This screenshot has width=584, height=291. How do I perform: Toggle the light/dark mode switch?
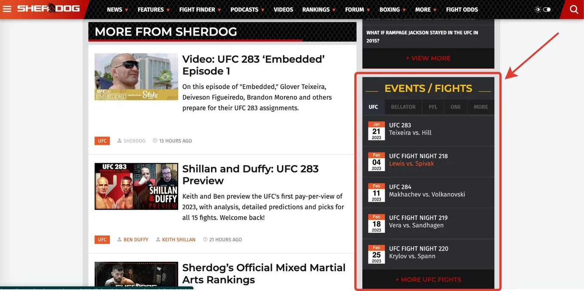(546, 9)
